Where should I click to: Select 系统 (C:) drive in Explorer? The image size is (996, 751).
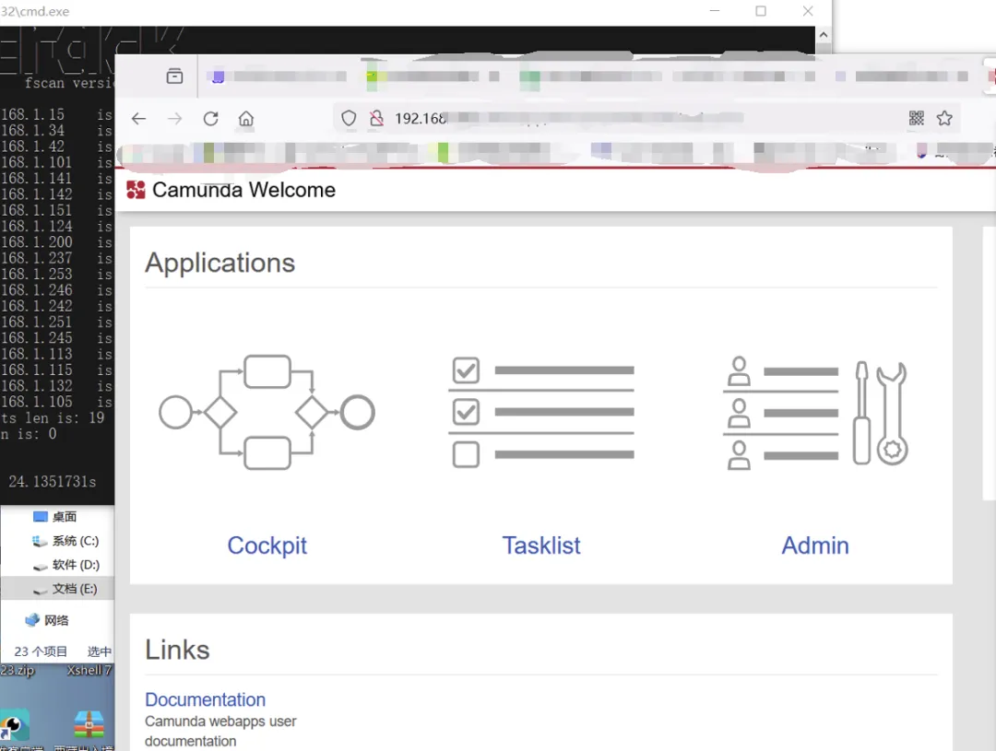click(66, 541)
